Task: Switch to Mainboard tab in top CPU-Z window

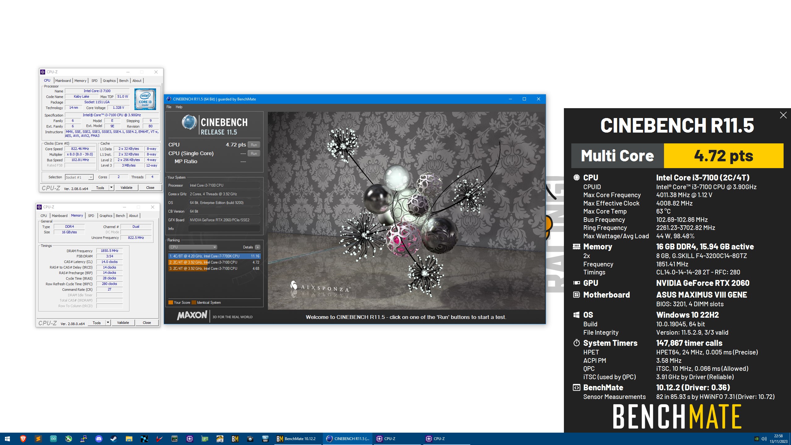Action: click(63, 81)
